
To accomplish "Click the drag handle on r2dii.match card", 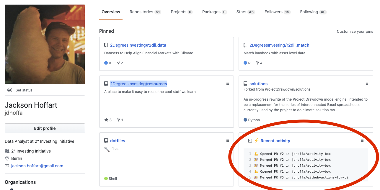I will (367, 45).
